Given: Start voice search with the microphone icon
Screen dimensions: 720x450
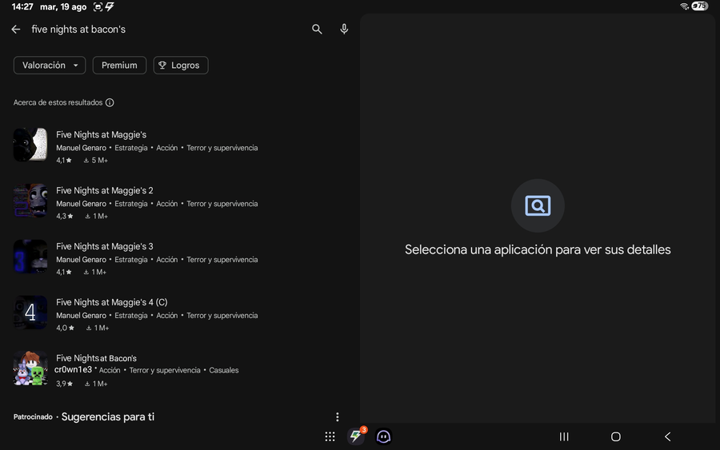Looking at the screenshot, I should point(344,30).
